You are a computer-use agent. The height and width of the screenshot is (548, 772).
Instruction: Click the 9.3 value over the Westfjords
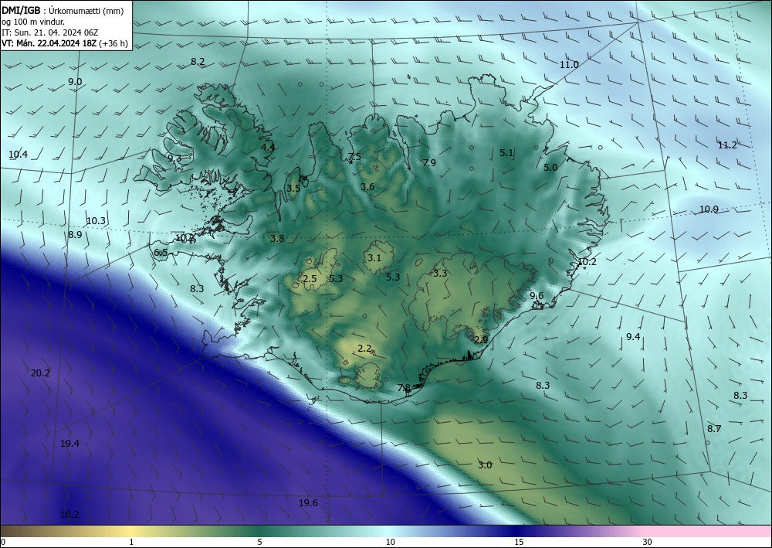click(x=174, y=158)
